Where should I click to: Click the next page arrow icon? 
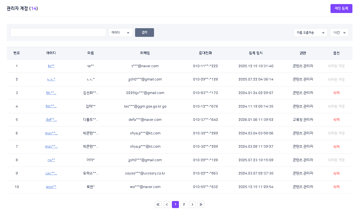click(192, 205)
